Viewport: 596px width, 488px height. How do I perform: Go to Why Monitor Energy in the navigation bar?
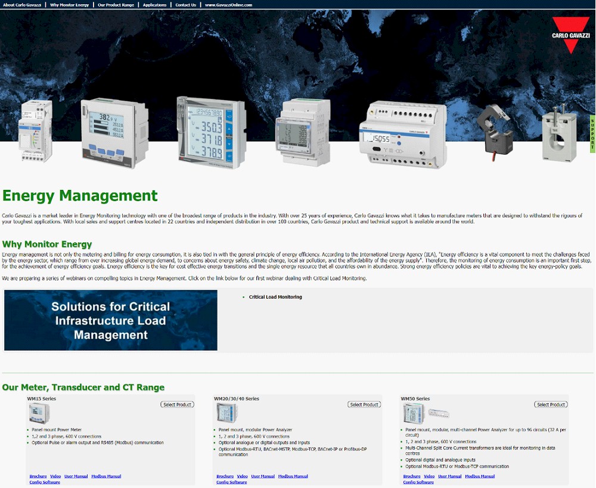69,5
